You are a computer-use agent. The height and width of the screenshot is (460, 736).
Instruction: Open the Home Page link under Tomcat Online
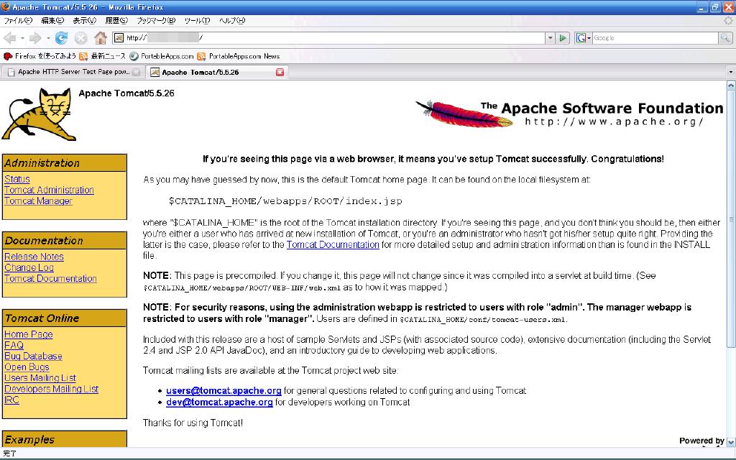28,334
